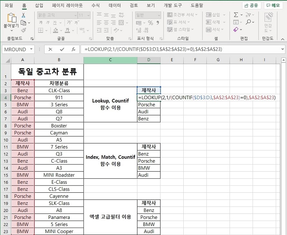The height and width of the screenshot is (235, 287).
Task: Click the font color letter icon
Action: tap(67, 30)
